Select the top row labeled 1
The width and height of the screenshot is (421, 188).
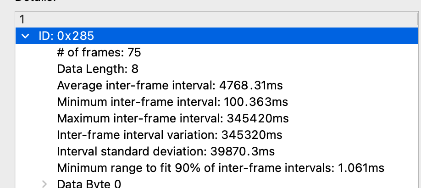tap(22, 20)
